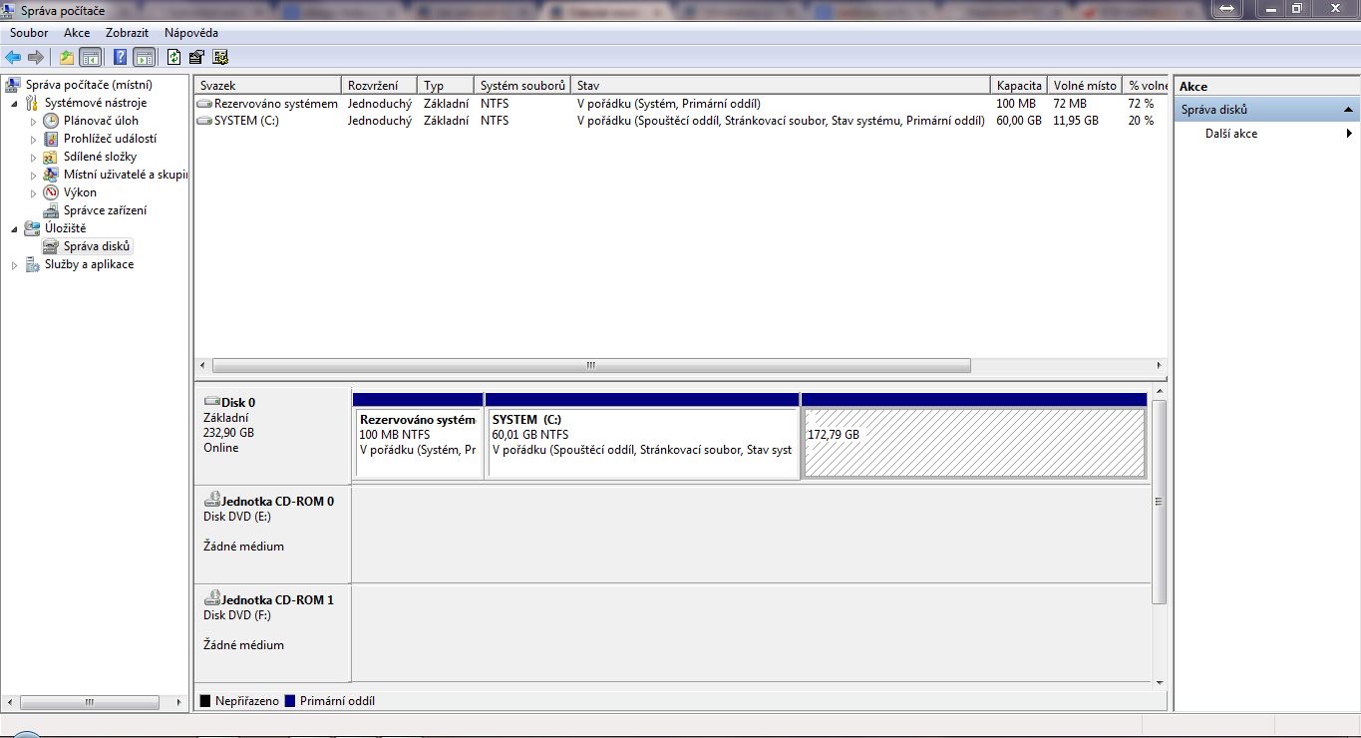Open the Akce menu
1361x738 pixels.
click(77, 33)
